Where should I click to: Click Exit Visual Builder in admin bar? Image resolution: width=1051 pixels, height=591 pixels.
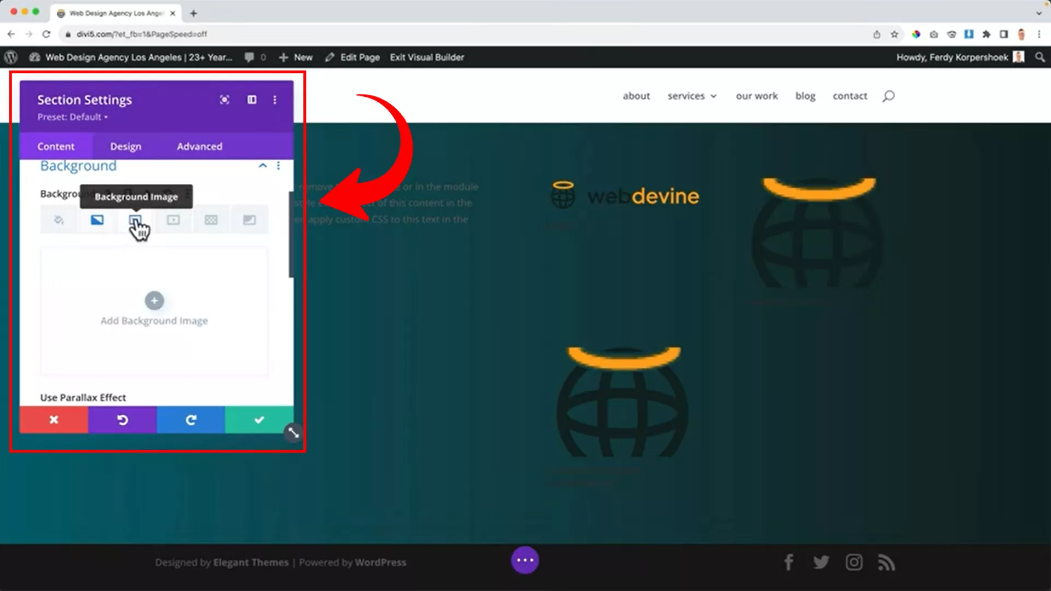[x=426, y=57]
